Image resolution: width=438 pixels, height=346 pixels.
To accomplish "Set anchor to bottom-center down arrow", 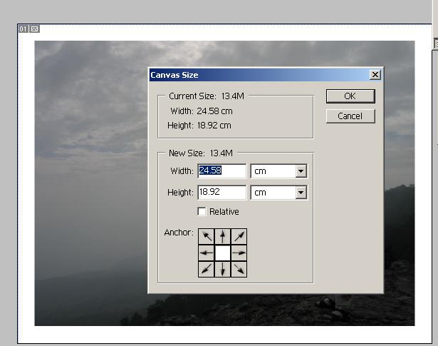I will 223,269.
